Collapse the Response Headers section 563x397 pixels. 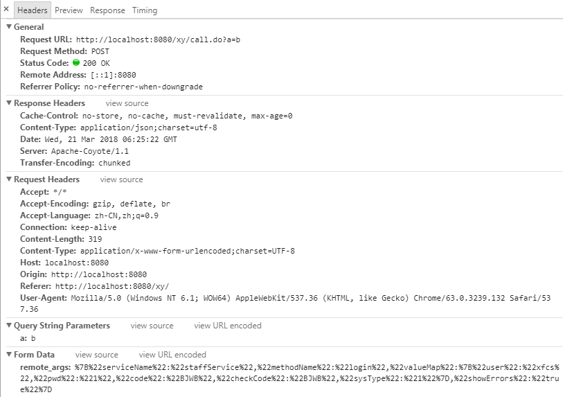click(9, 103)
